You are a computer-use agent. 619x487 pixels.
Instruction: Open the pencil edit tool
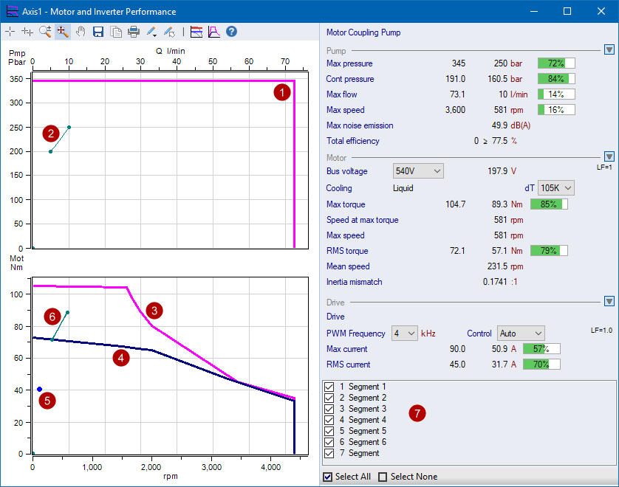click(151, 32)
